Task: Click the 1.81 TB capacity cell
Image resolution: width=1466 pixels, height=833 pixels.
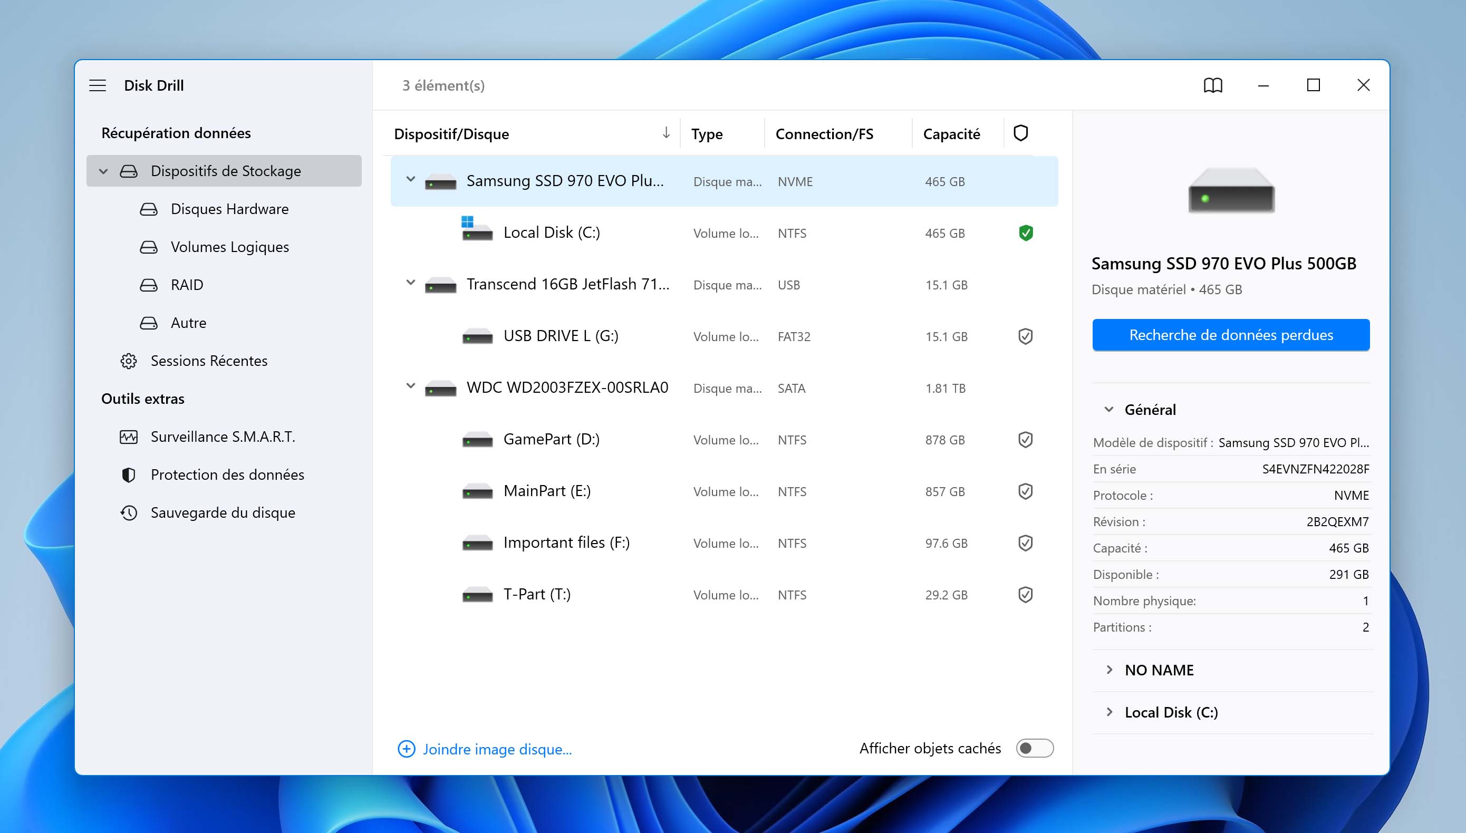Action: coord(946,389)
